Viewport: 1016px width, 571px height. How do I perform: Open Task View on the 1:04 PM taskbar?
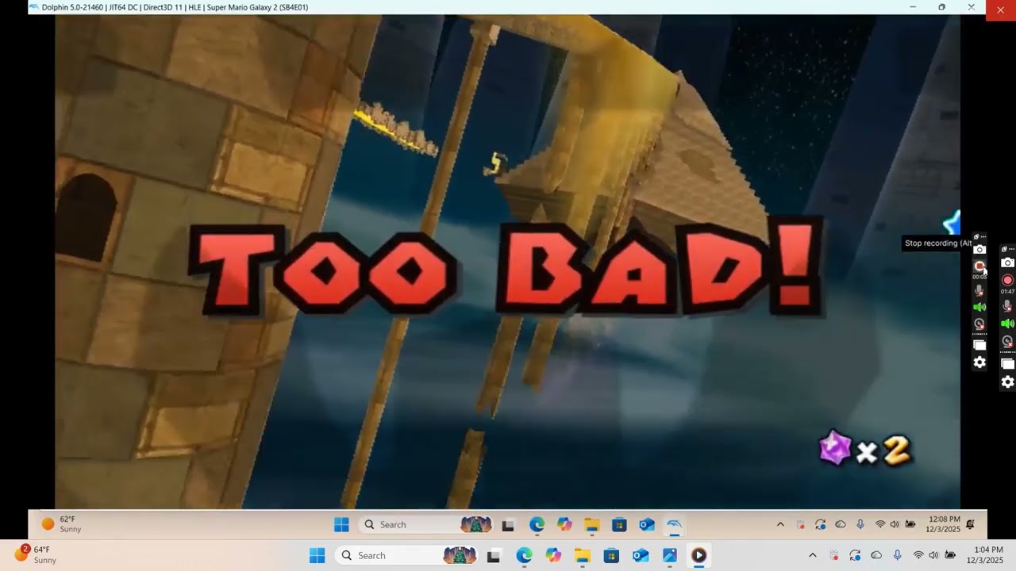click(494, 556)
